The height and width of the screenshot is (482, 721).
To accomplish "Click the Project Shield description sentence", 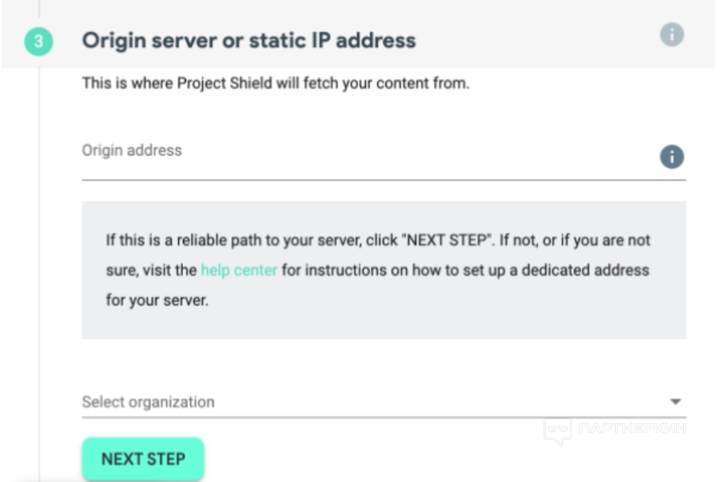I will click(x=275, y=84).
